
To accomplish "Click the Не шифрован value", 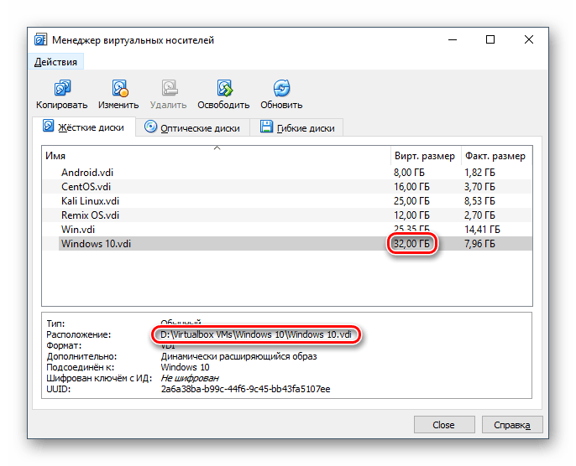I will point(190,378).
